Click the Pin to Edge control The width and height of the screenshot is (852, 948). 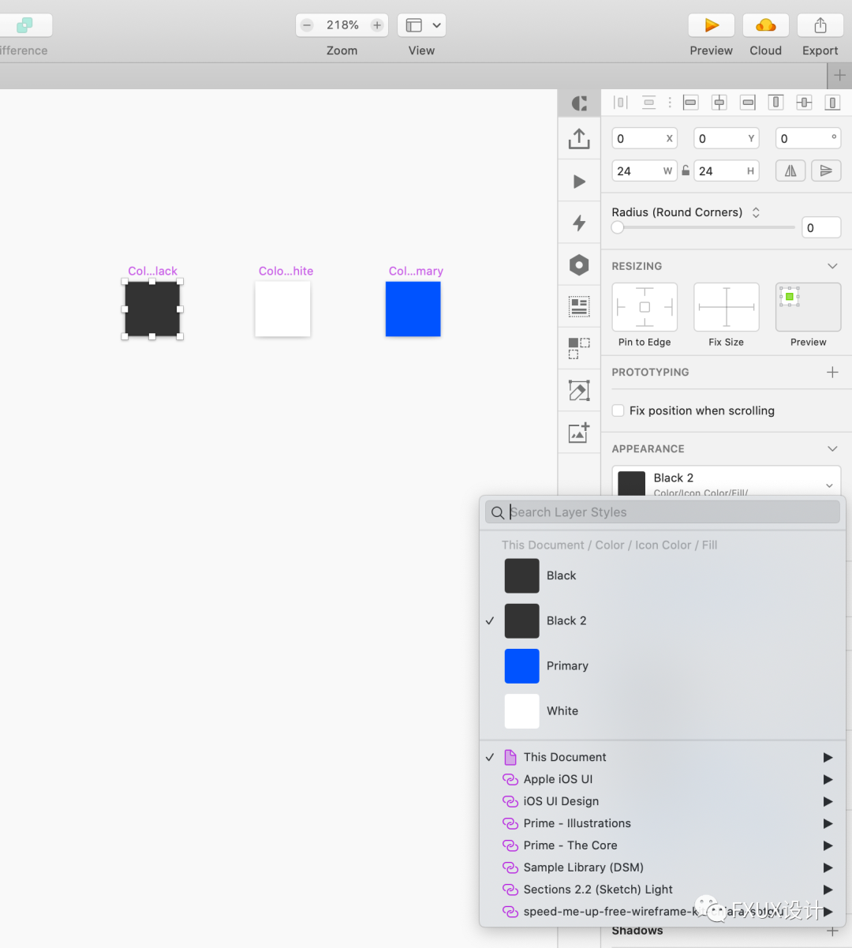coord(645,307)
